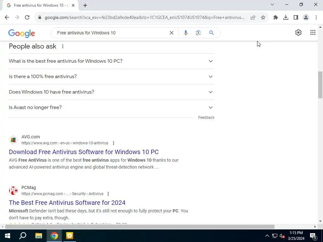Close the Free antivirus tab

(x=73, y=6)
